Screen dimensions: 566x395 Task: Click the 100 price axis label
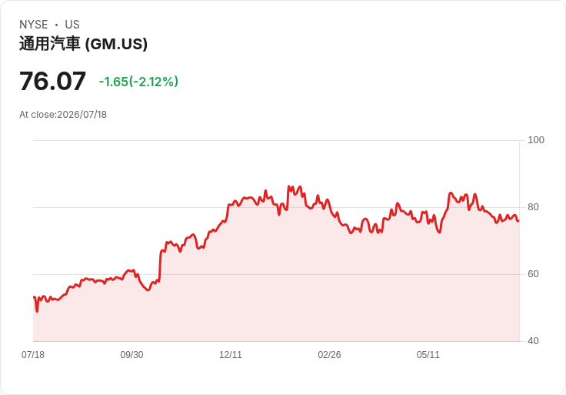pos(536,140)
